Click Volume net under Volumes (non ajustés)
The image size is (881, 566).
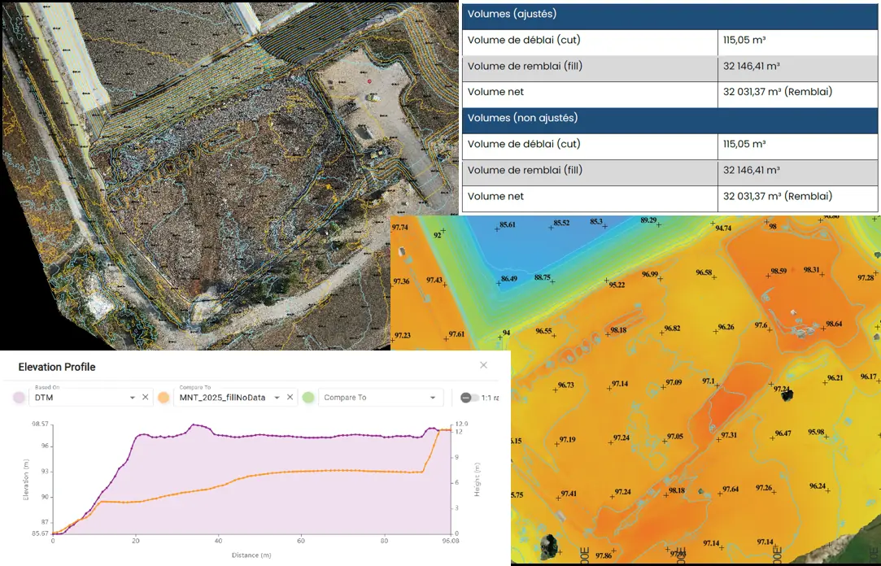coord(495,196)
